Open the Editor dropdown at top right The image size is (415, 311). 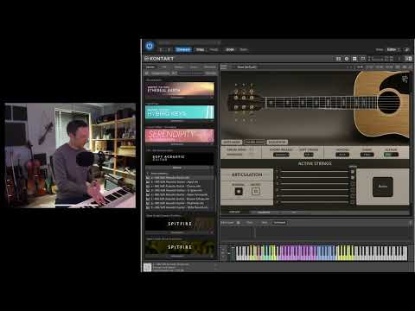pos(393,49)
